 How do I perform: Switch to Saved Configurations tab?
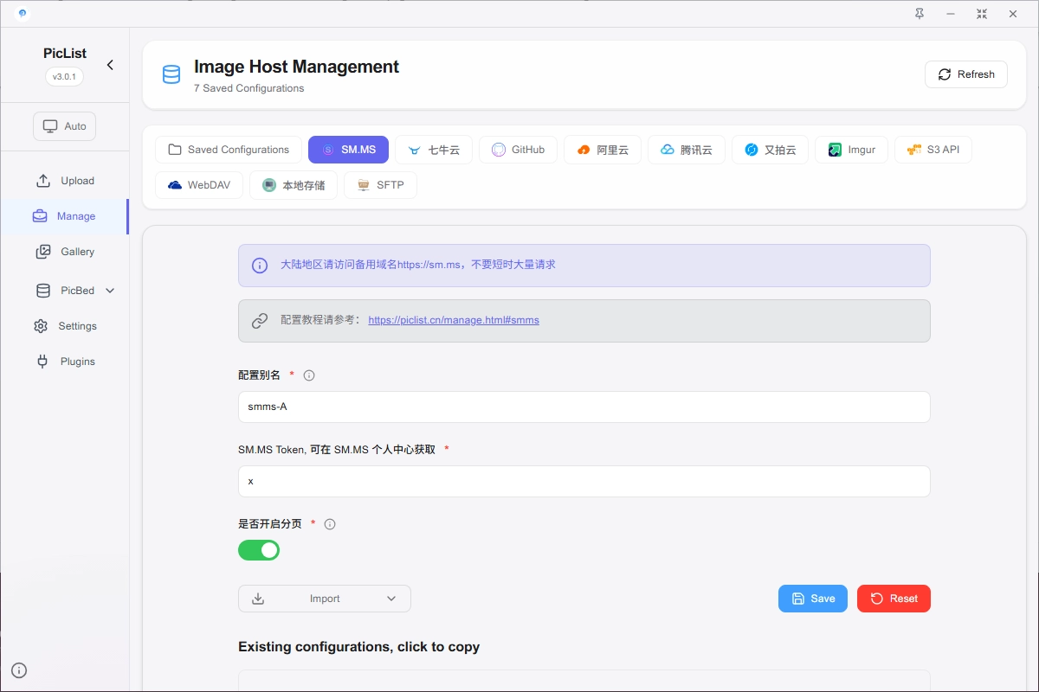tap(229, 150)
